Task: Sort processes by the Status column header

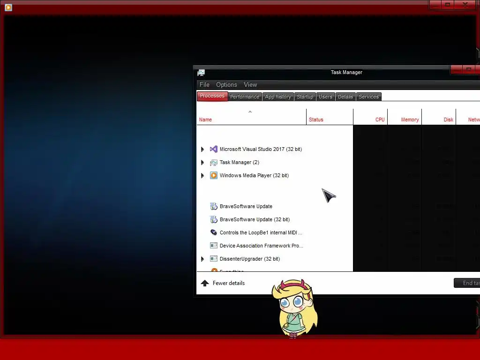Action: tap(330, 117)
